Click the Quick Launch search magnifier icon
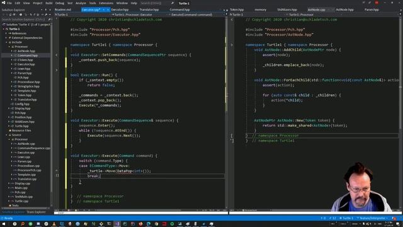The image size is (403, 227). pos(173,3)
